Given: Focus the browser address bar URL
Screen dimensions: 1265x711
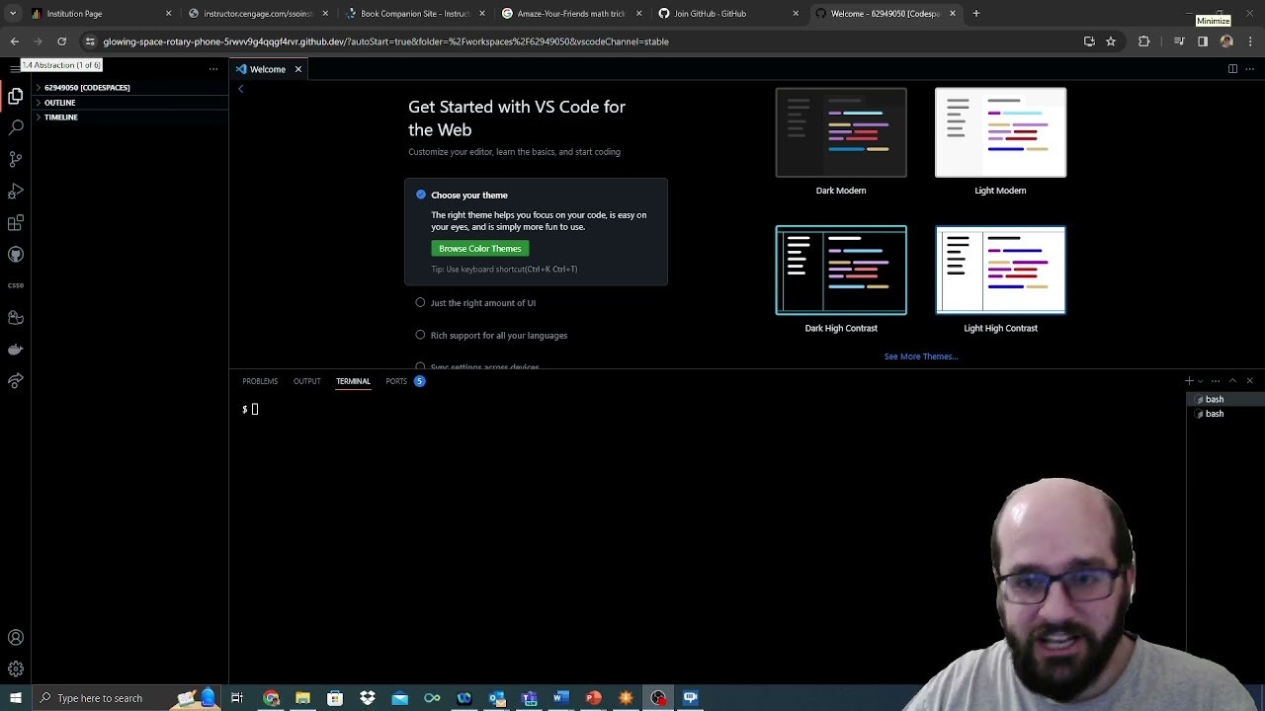Looking at the screenshot, I should 385,41.
